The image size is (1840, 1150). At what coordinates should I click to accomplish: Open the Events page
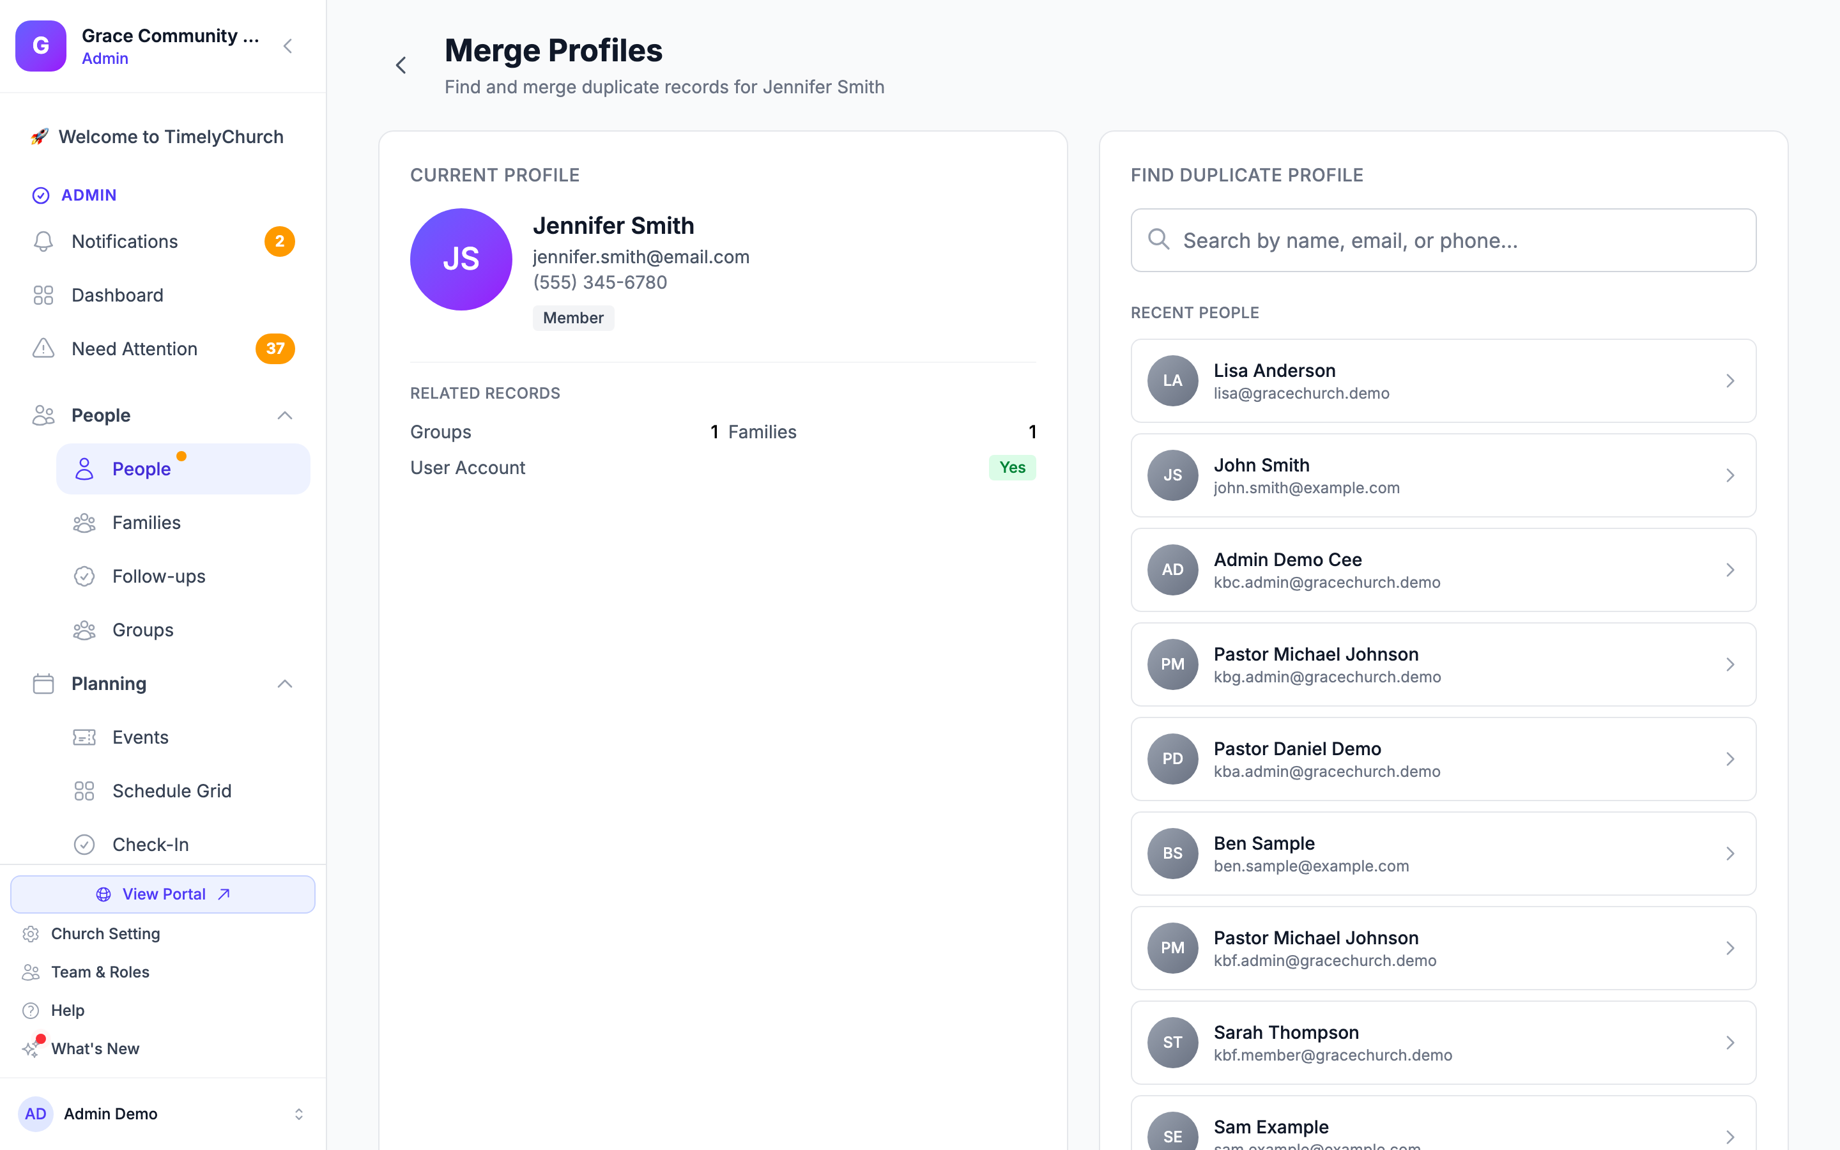pos(183,737)
